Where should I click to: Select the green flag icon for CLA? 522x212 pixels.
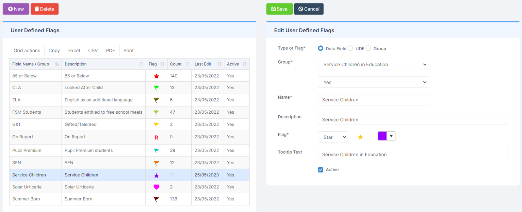coord(156,88)
